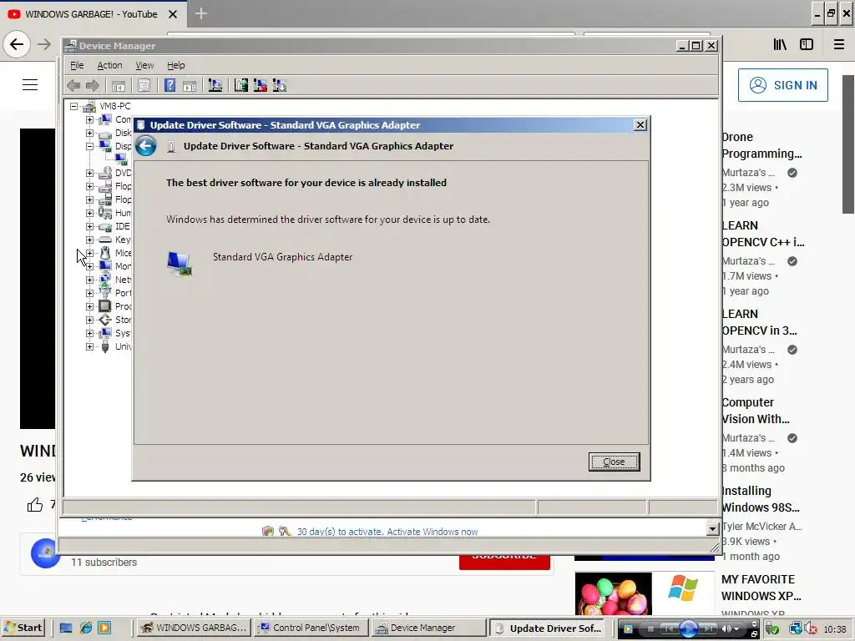855x641 pixels.
Task: Open Installing Windows 98S video title
Action: click(x=760, y=499)
